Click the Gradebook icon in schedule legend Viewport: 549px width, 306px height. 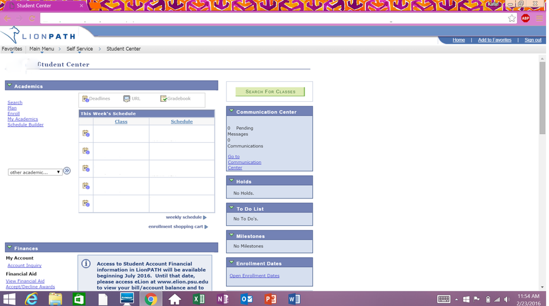(x=164, y=99)
